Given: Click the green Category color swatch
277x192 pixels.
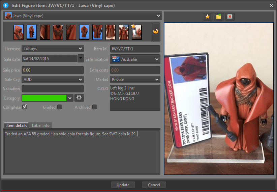Looking at the screenshot, I should (x=44, y=98).
